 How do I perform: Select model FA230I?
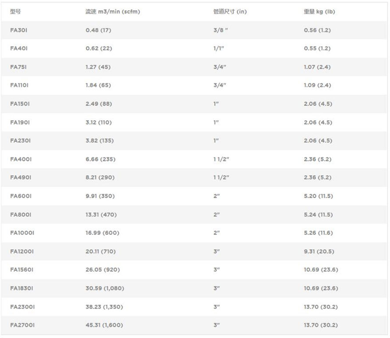[x=21, y=141]
